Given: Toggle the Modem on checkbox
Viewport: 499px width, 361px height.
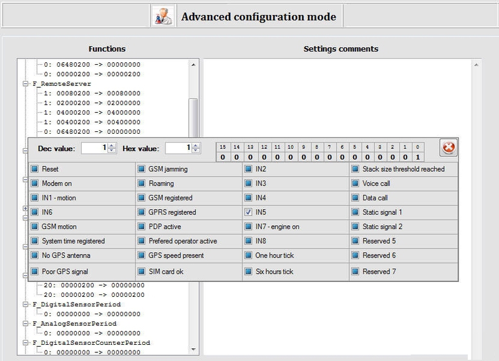Looking at the screenshot, I should coord(35,184).
